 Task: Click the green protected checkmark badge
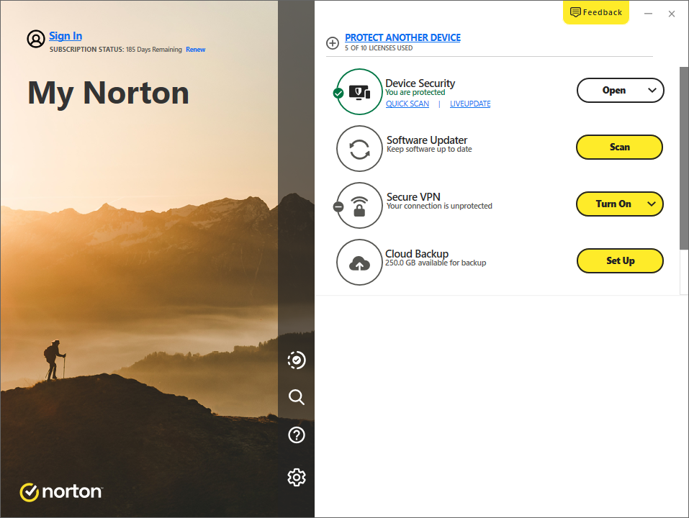click(338, 93)
